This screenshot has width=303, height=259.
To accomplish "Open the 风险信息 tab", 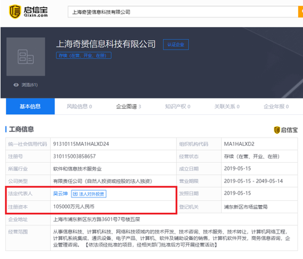I will click(x=79, y=107).
